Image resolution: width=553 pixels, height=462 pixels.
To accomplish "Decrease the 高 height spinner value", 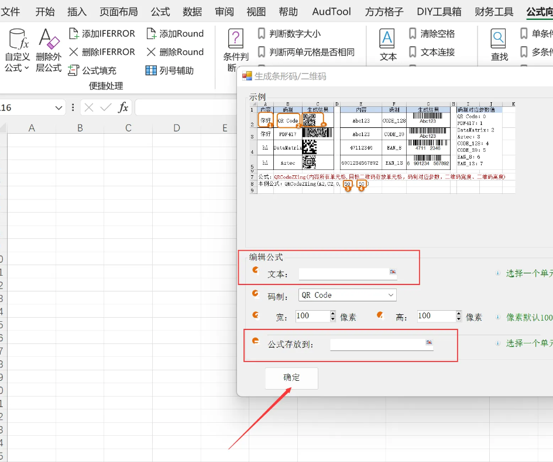I will click(x=458, y=319).
